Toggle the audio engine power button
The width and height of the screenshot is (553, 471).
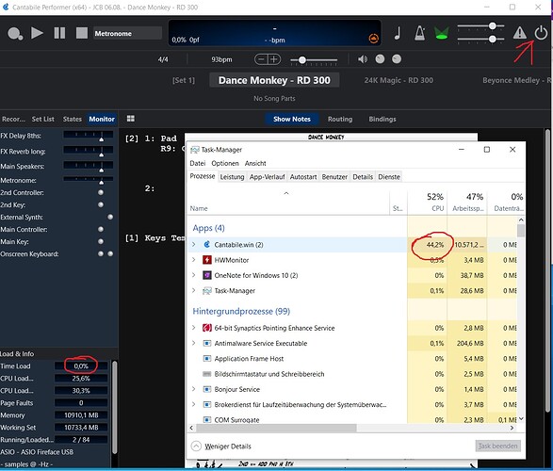click(541, 33)
